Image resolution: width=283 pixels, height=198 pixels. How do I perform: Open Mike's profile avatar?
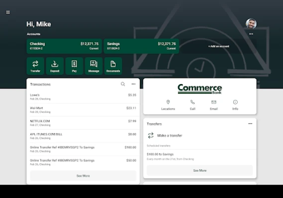pos(251,24)
